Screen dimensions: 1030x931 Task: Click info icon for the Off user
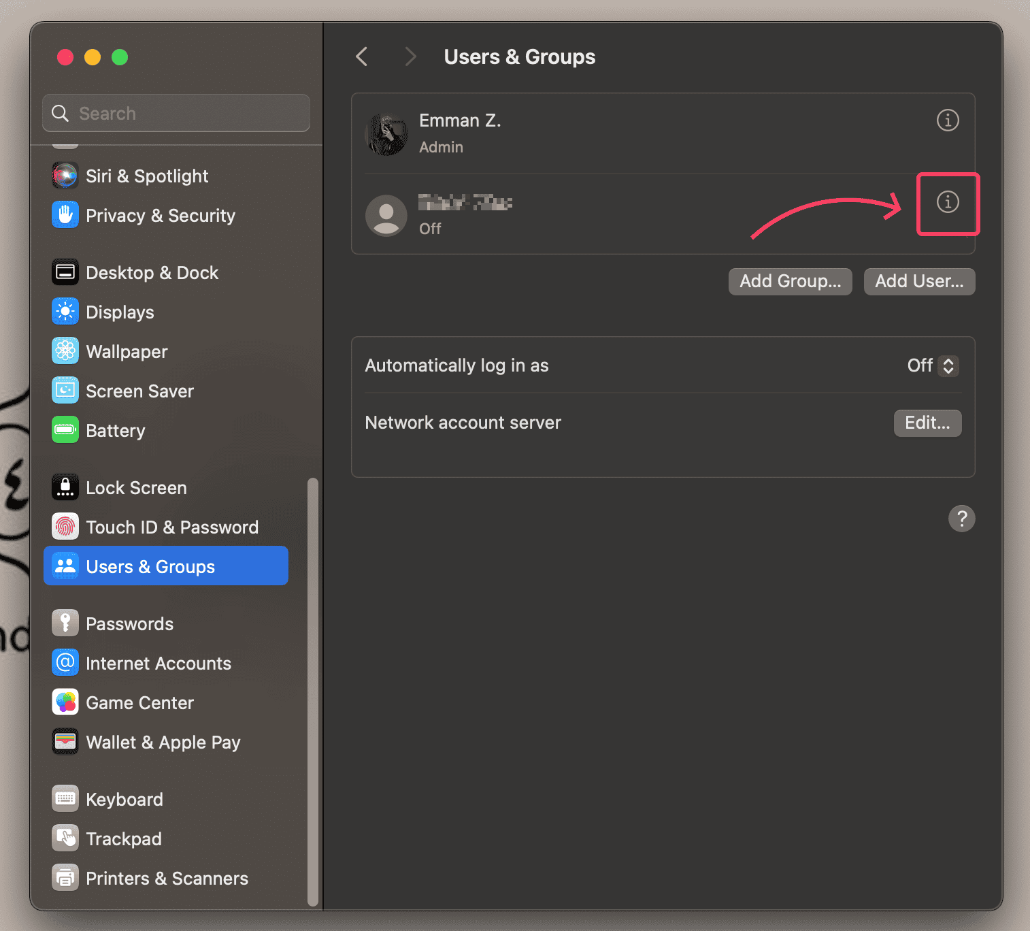947,202
